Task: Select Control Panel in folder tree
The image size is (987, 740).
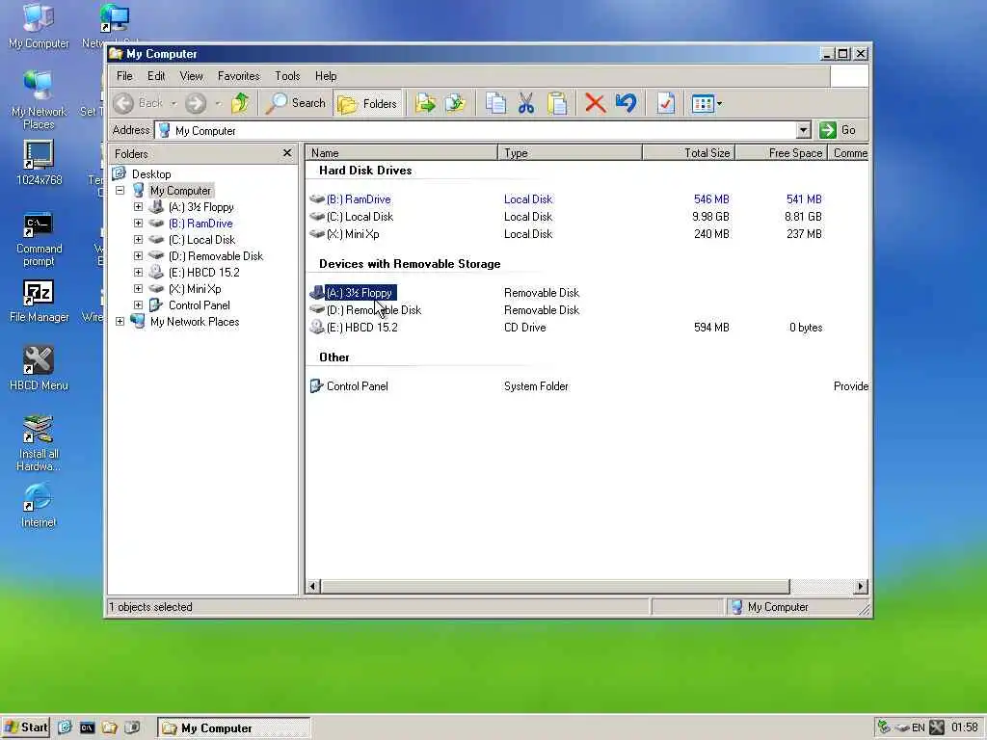Action: (199, 305)
